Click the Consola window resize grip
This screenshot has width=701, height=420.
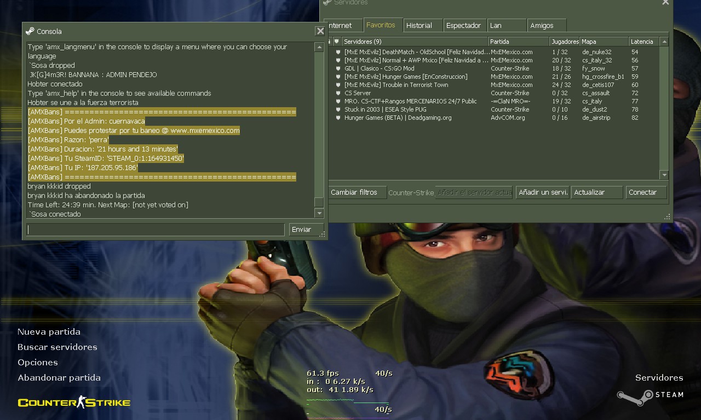(x=323, y=235)
